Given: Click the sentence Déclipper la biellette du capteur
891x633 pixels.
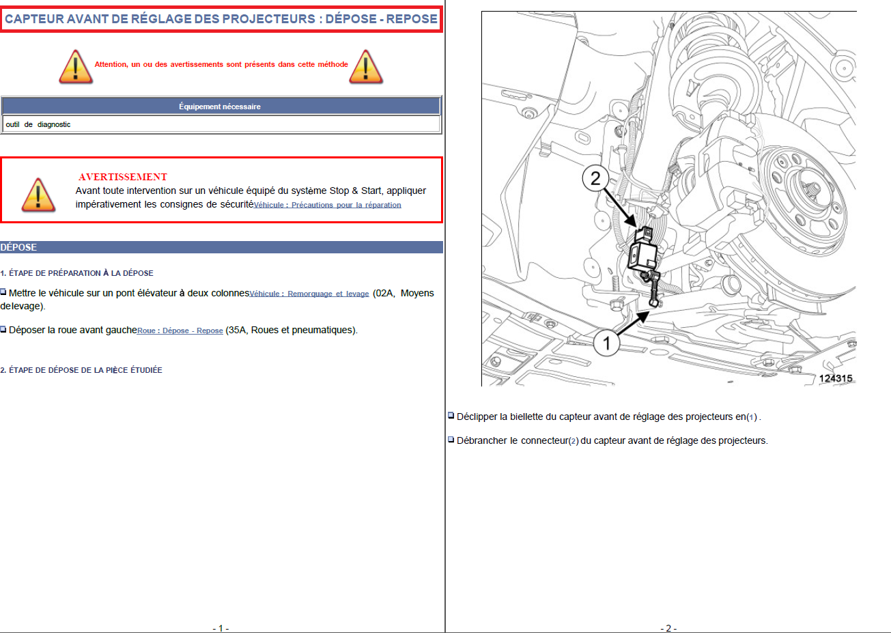Looking at the screenshot, I should point(608,417).
